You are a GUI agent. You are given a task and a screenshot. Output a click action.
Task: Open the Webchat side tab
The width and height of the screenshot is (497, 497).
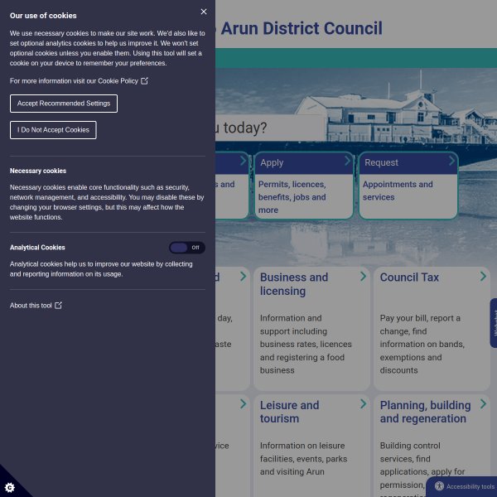494,323
